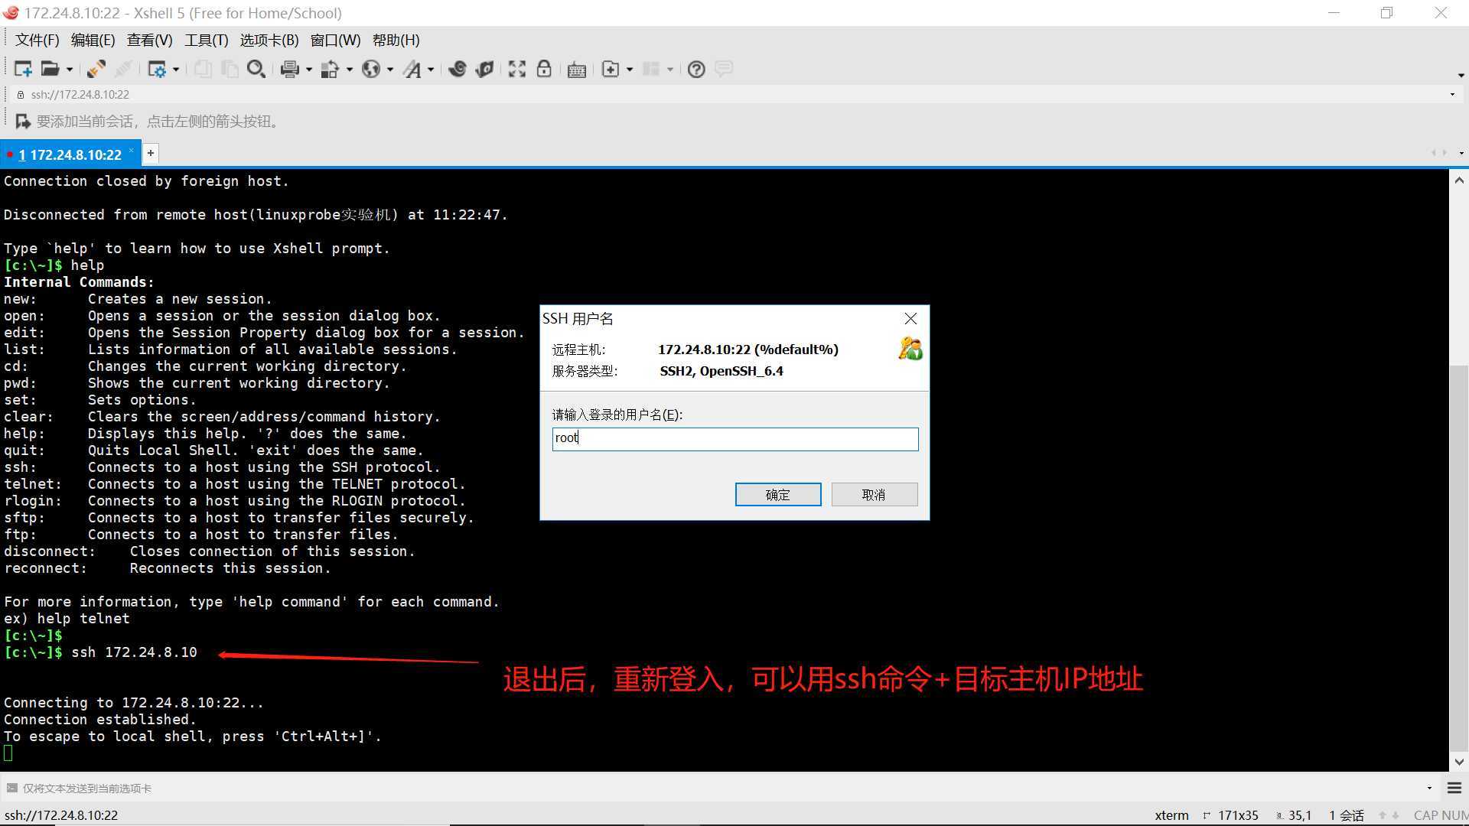Expand toolbar overflow arrow at right edge
Screen dimensions: 1469x826
(x=1461, y=75)
